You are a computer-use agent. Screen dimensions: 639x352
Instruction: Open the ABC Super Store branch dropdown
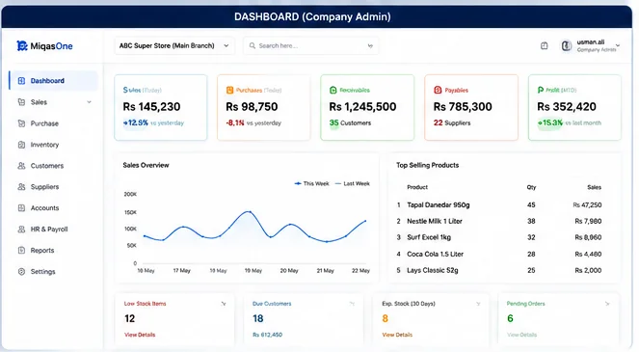click(x=174, y=45)
